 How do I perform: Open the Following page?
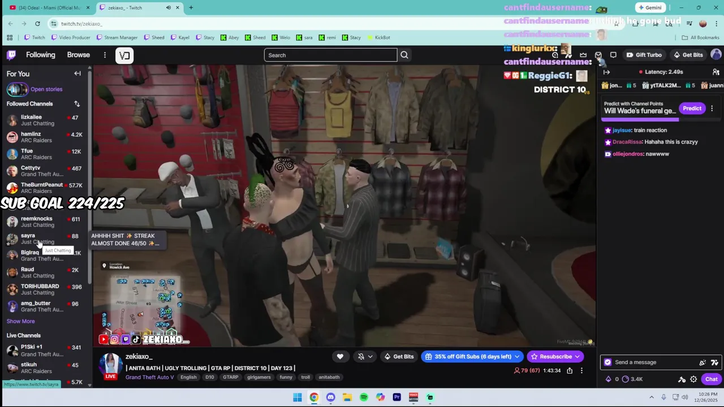pyautogui.click(x=41, y=55)
